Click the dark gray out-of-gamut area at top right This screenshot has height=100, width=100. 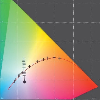click(73, 18)
